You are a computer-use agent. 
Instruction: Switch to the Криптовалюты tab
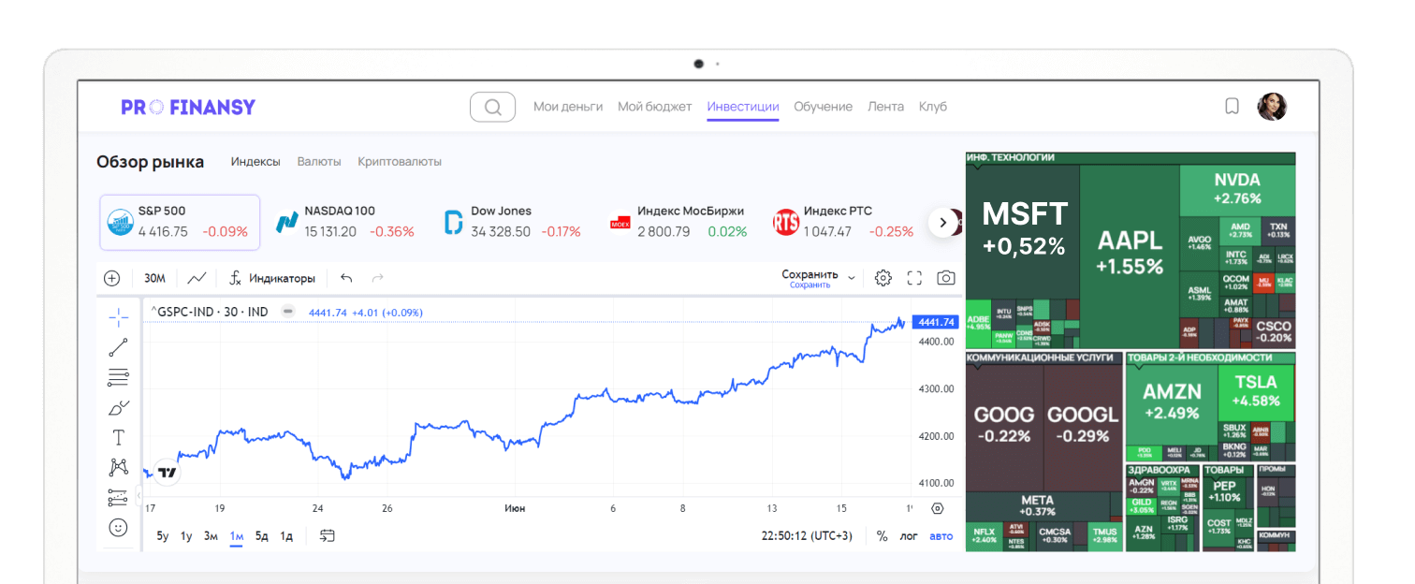tap(400, 162)
